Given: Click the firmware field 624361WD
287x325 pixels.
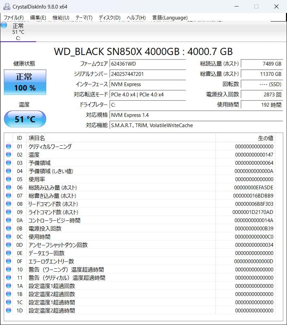Looking at the screenshot, I should click(148, 64).
